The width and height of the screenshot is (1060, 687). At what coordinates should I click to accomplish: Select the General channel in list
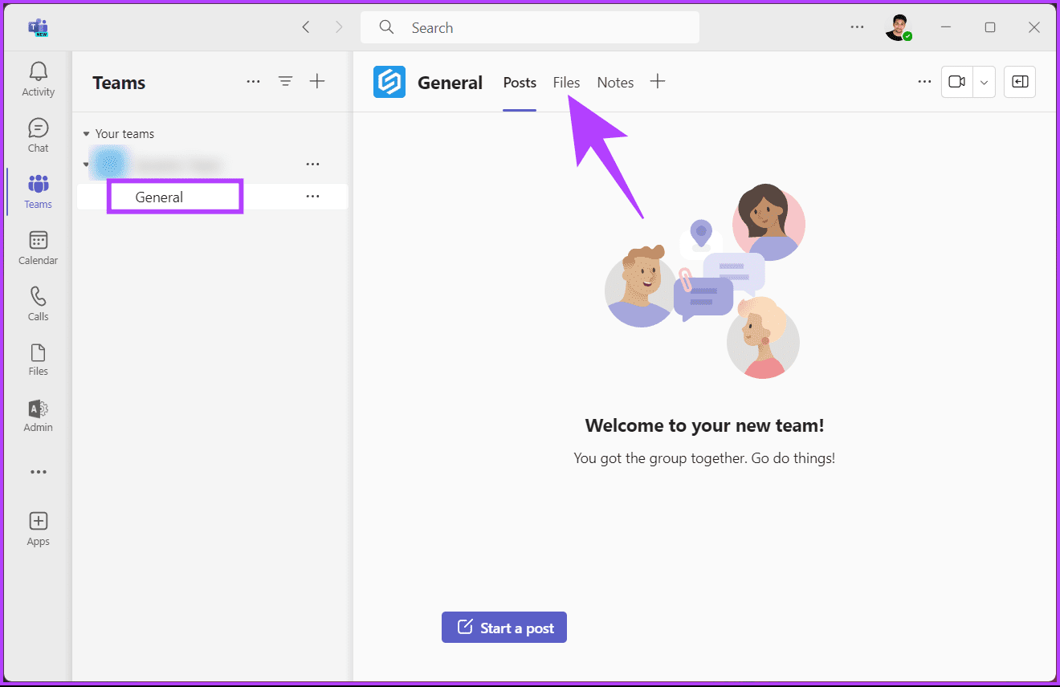(x=159, y=197)
